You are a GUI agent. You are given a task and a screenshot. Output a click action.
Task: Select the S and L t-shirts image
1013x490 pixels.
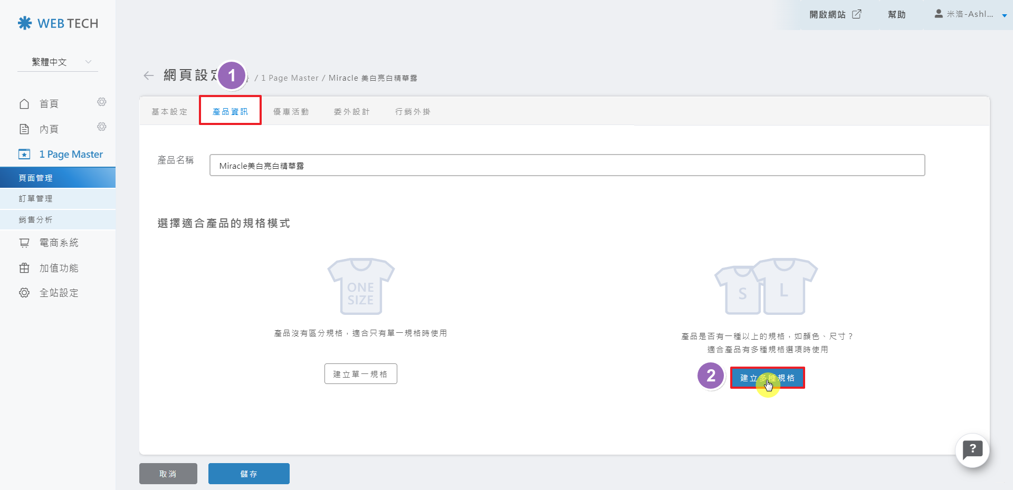tap(766, 286)
